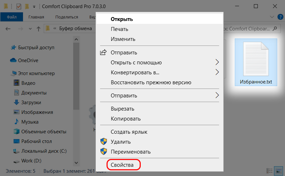285x176 pixels.
Task: Click the Элементов: 5 status bar text
Action: [x=21, y=171]
